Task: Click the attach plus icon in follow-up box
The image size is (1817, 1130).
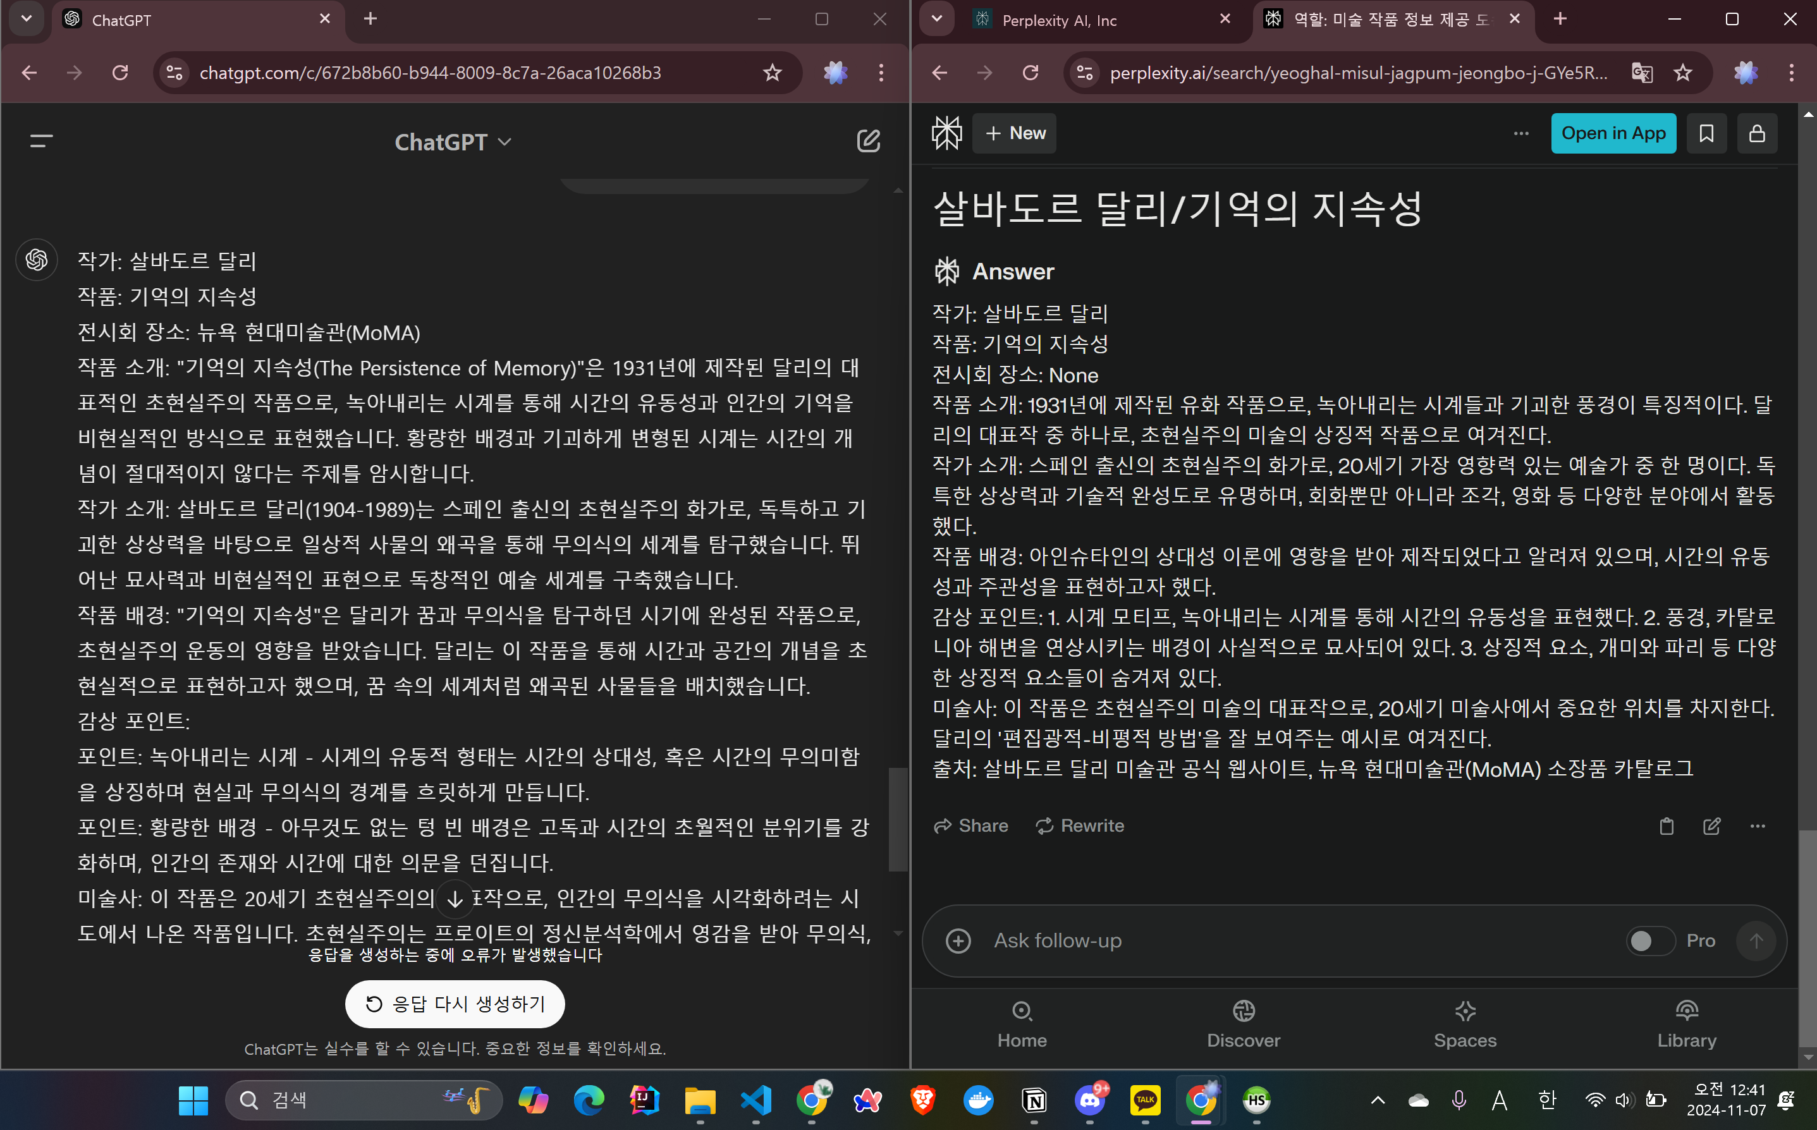Action: coord(958,941)
